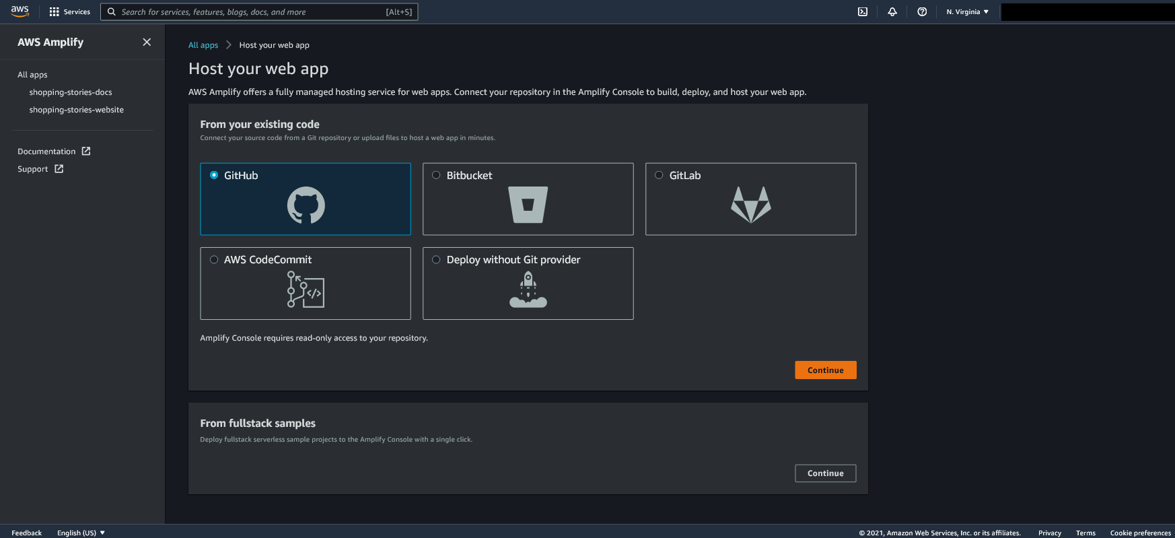Click the AWS CodeCommit branch icon

[306, 289]
